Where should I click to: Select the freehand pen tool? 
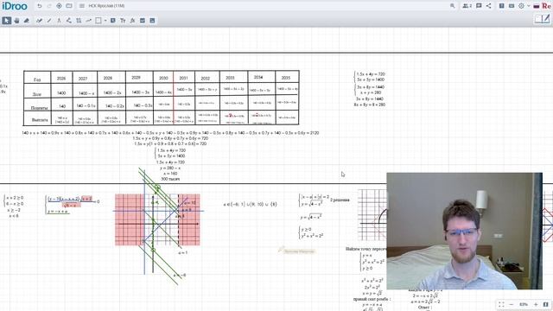[39, 21]
